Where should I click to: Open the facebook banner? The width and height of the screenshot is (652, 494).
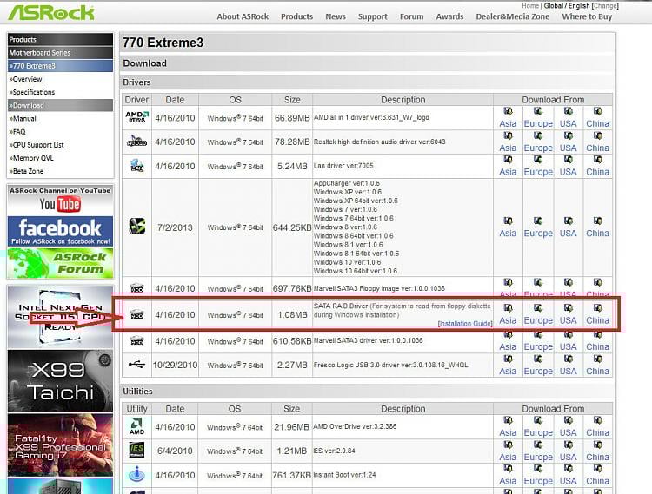[60, 231]
